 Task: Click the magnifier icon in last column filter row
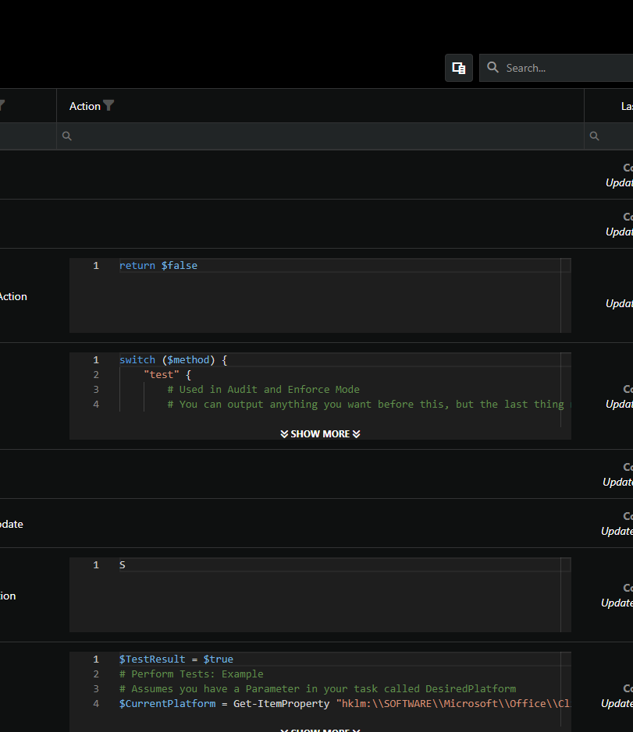[x=594, y=136]
